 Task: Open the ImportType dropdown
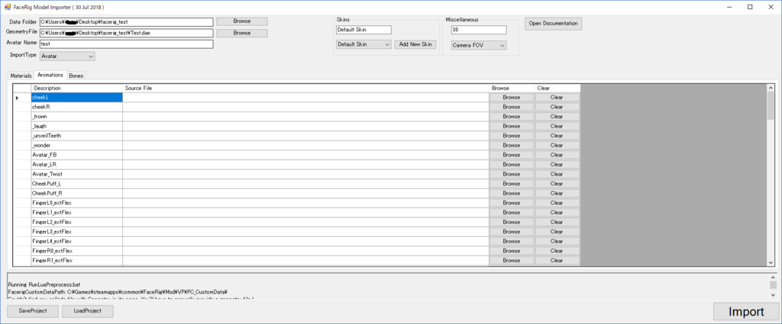point(67,57)
